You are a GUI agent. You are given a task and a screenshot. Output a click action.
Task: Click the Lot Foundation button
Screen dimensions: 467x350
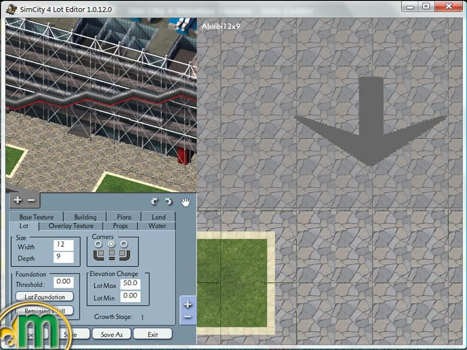pyautogui.click(x=44, y=297)
